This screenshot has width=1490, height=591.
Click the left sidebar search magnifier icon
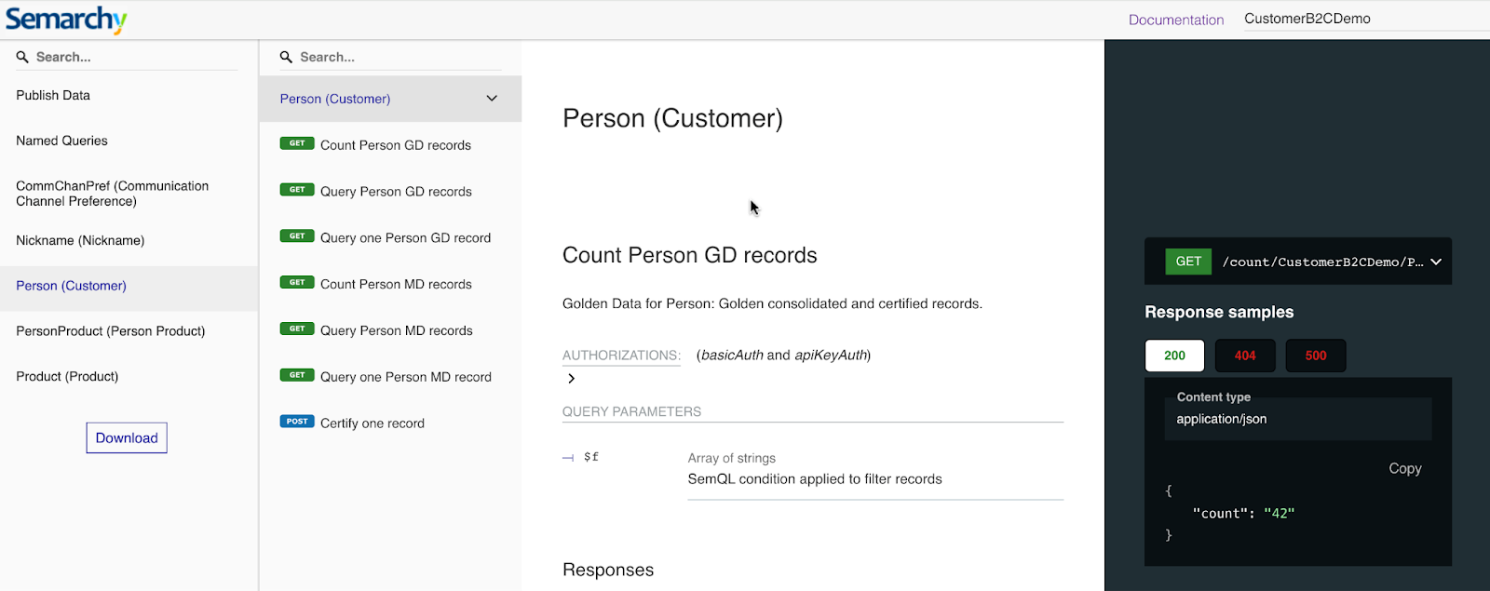pos(22,58)
